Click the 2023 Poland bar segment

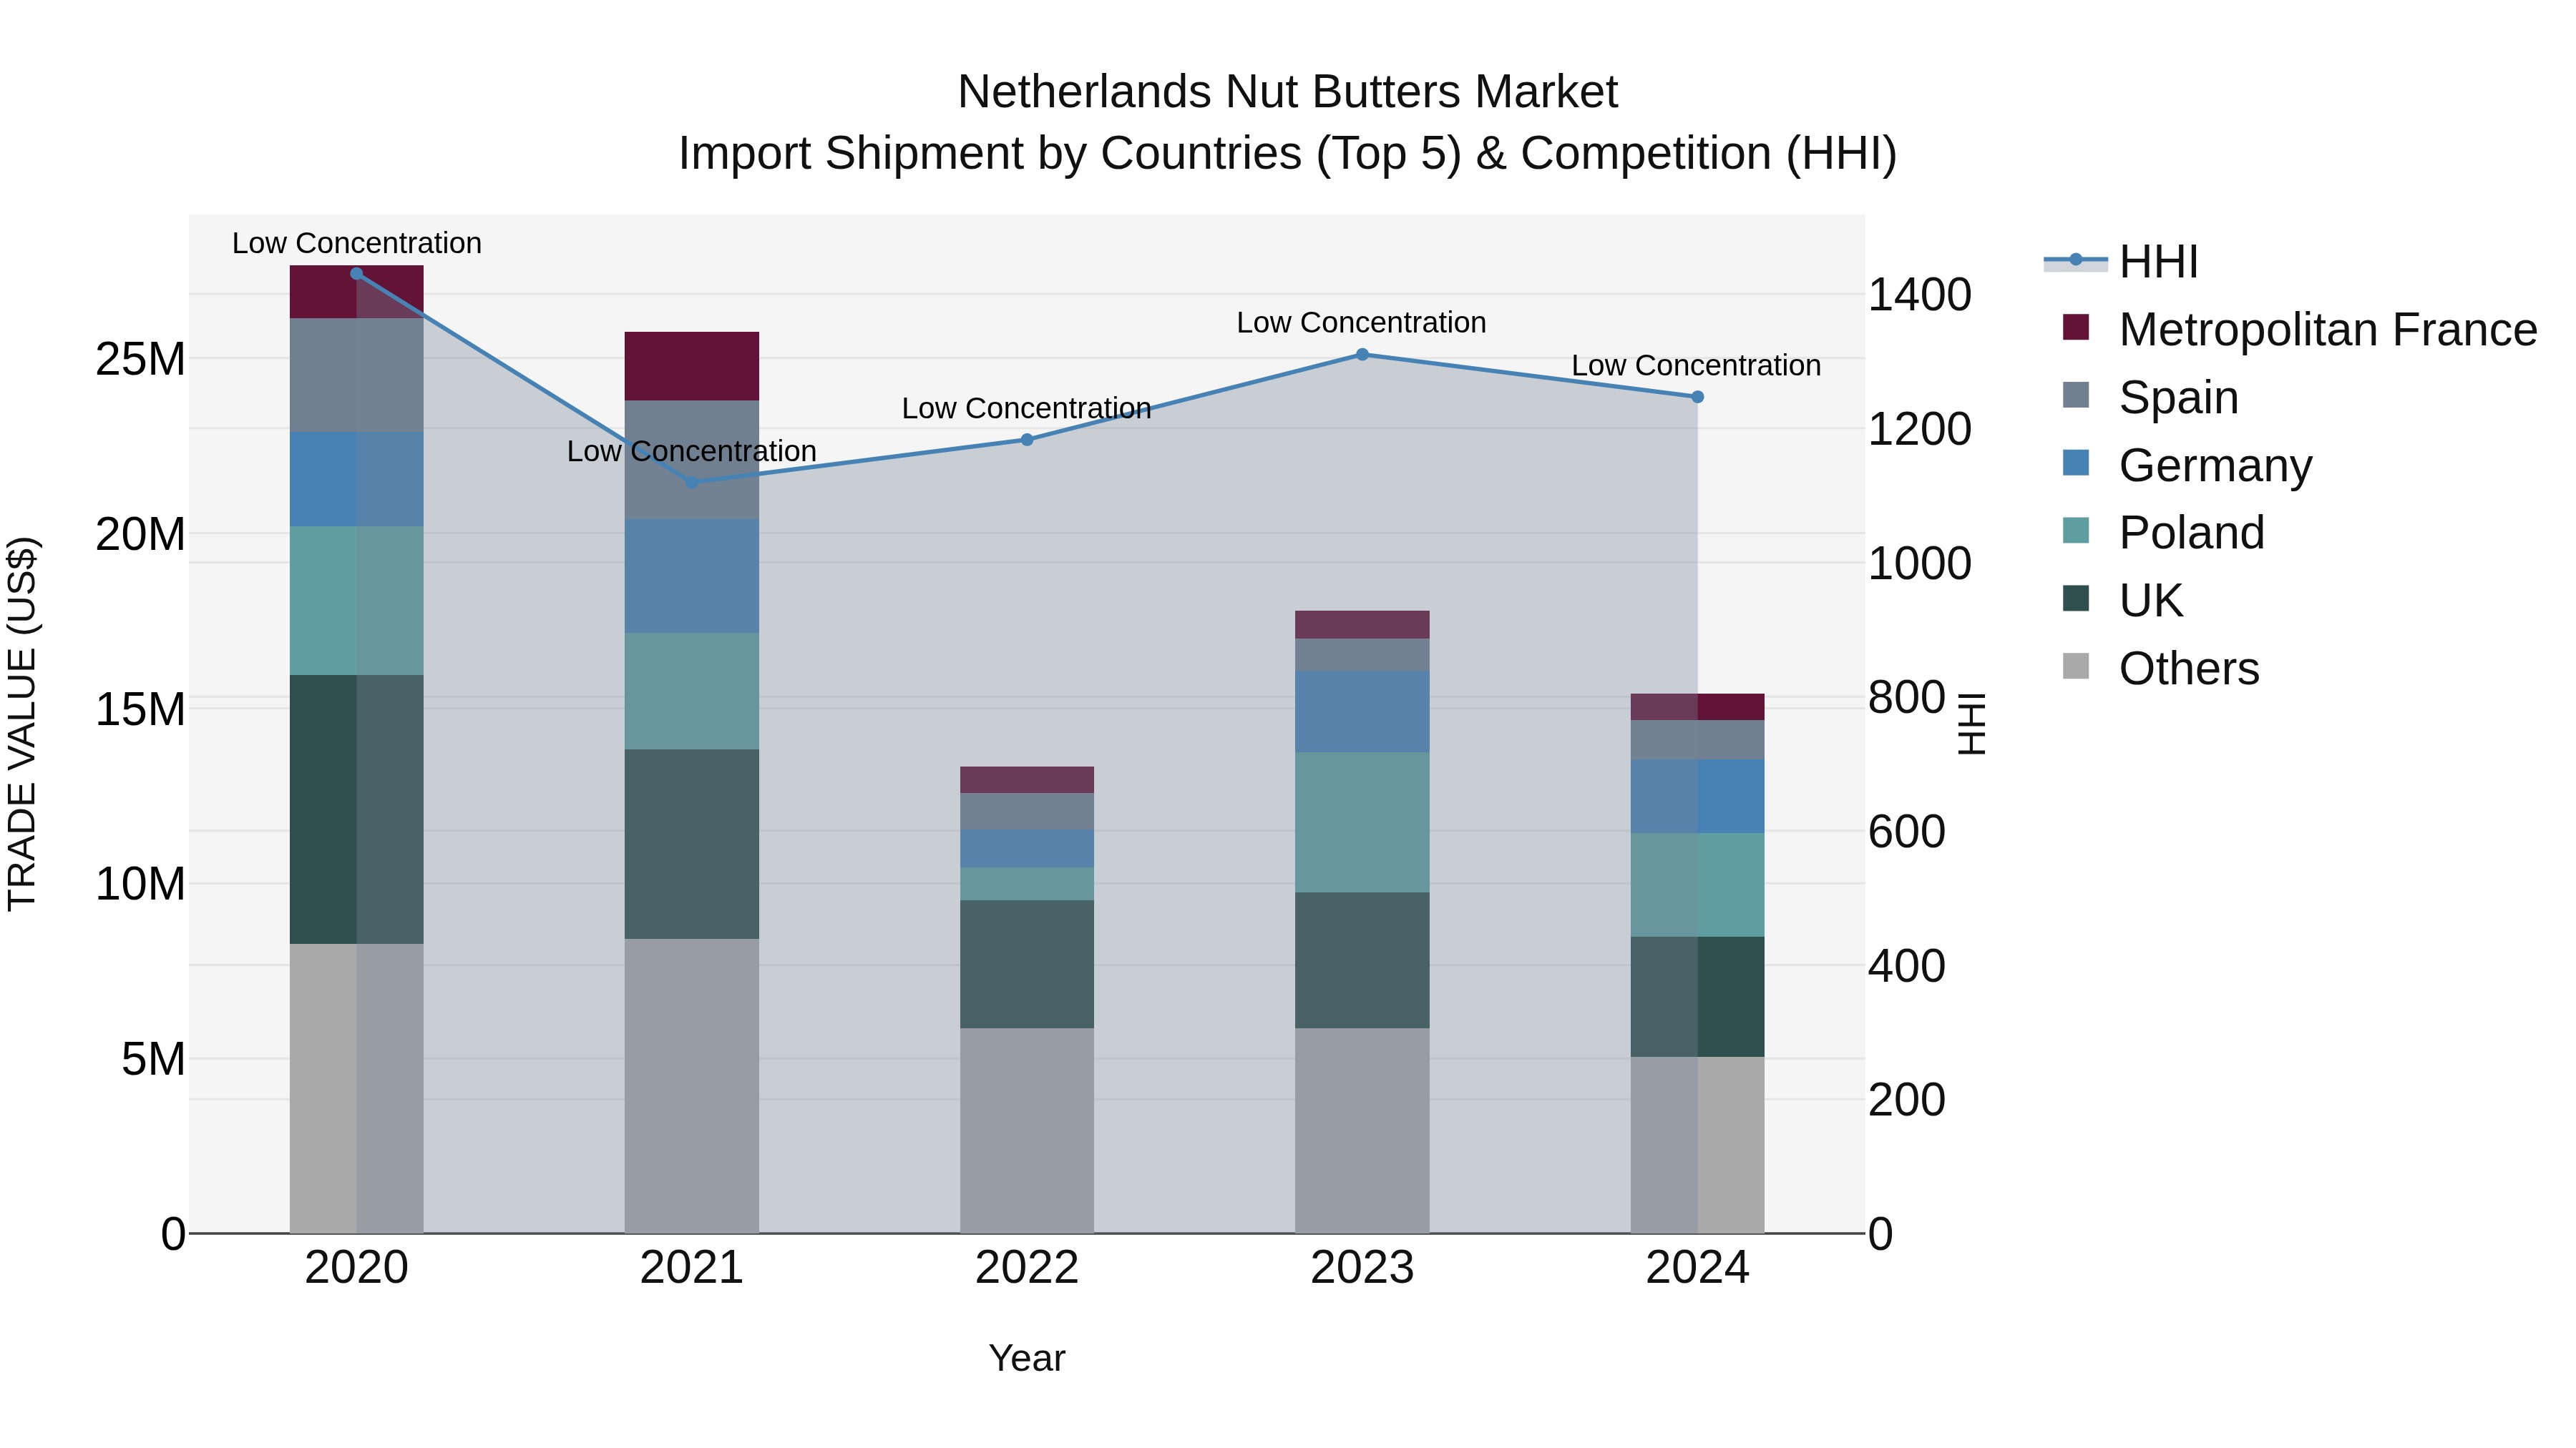tap(1362, 822)
